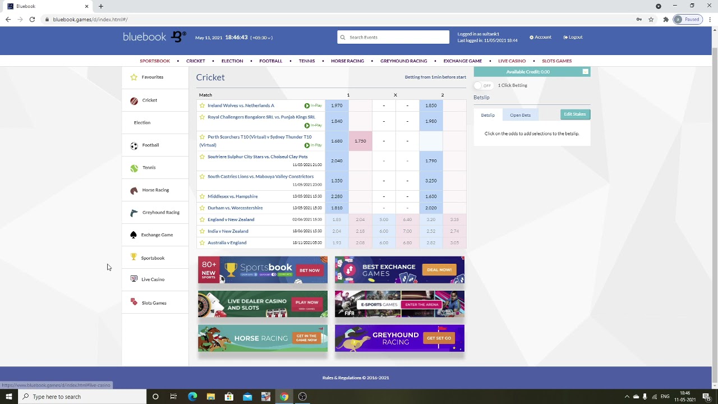Open the Sportsbook Bet Now banner
Viewport: 718px width, 404px height.
pyautogui.click(x=263, y=270)
